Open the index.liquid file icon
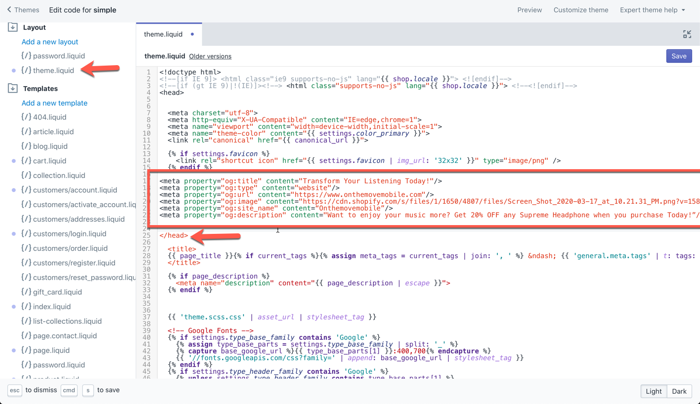The image size is (700, 404). coord(27,306)
